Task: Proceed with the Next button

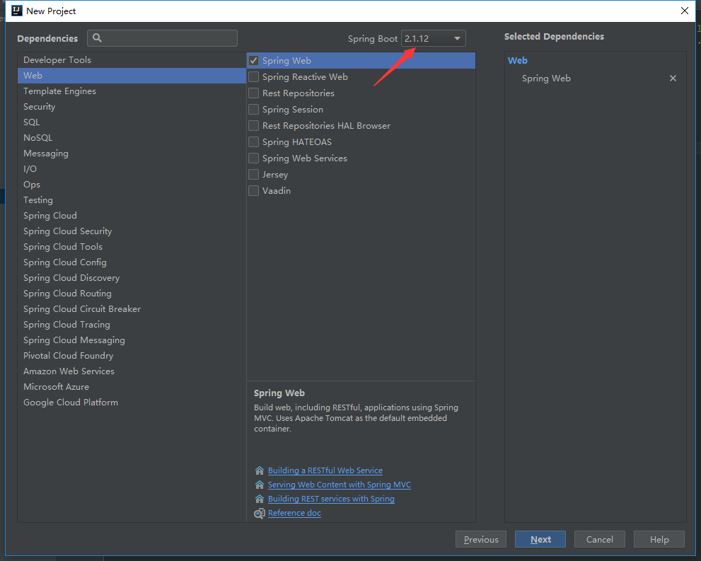Action: (x=540, y=539)
